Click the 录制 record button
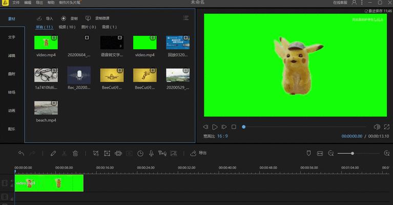The height and width of the screenshot is (205, 393). tap(69, 18)
